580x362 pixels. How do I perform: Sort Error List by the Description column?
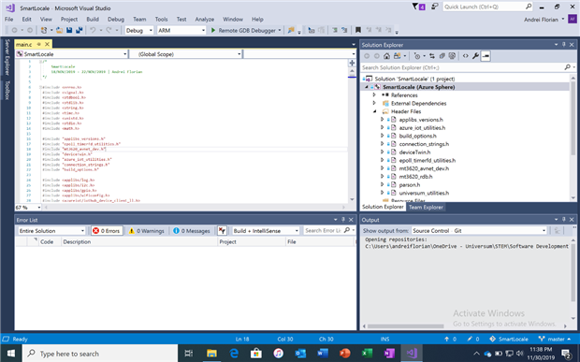(139, 242)
